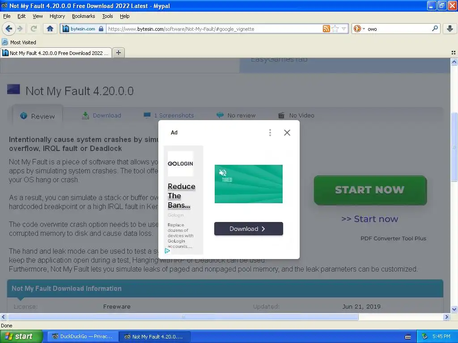
Task: Open the 1 Screenshots tab
Action: [169, 116]
